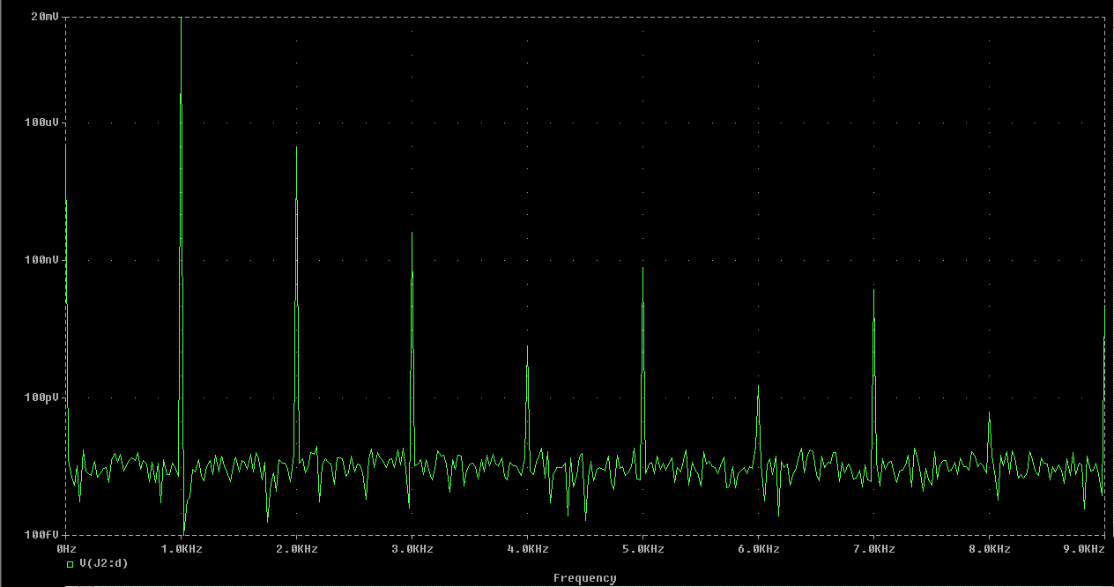Click the 100uV y-axis label

pyautogui.click(x=41, y=123)
